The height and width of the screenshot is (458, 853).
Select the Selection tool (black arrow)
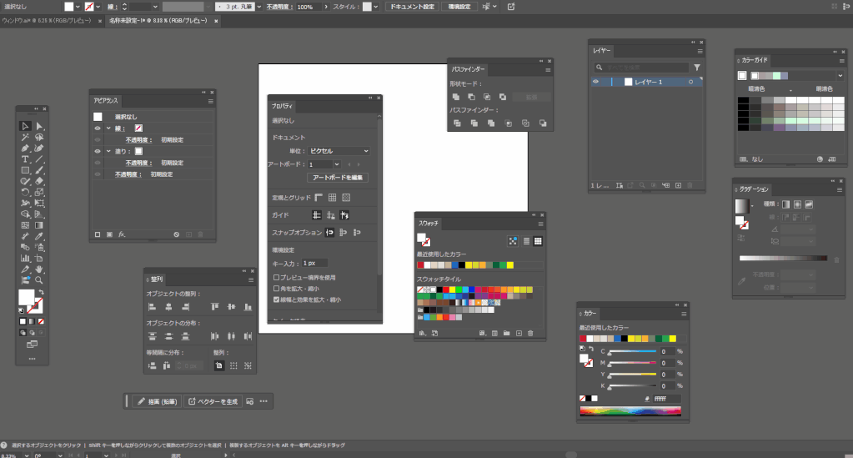pyautogui.click(x=25, y=126)
